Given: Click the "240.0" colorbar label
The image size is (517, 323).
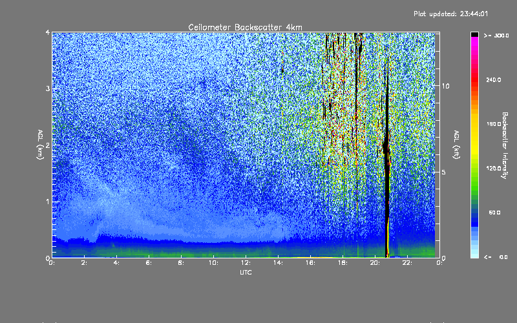Looking at the screenshot, I should (x=494, y=79).
